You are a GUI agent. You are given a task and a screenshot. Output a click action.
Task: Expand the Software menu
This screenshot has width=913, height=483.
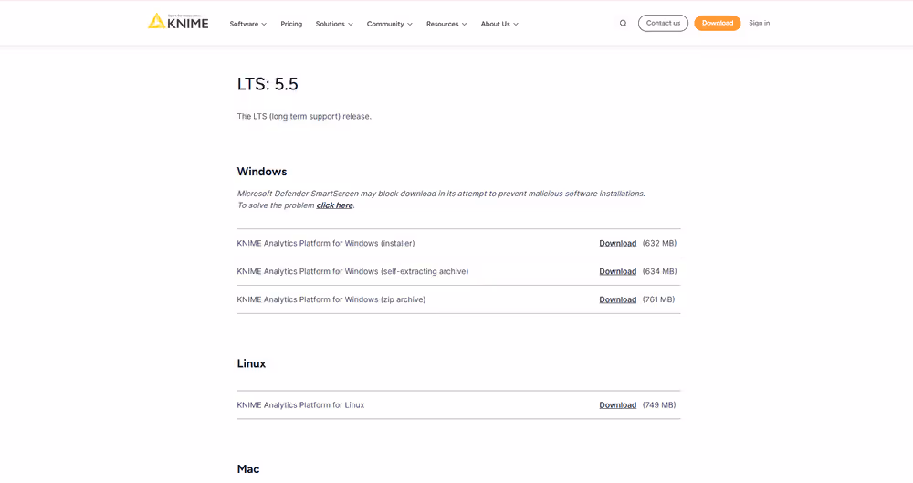click(248, 24)
